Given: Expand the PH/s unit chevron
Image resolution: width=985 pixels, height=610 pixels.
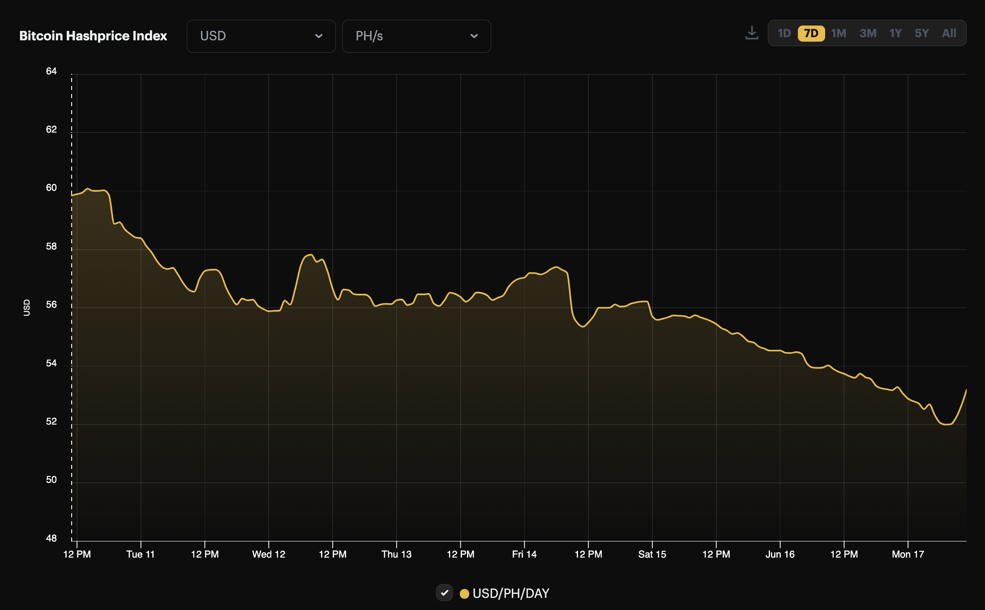Looking at the screenshot, I should tap(474, 36).
